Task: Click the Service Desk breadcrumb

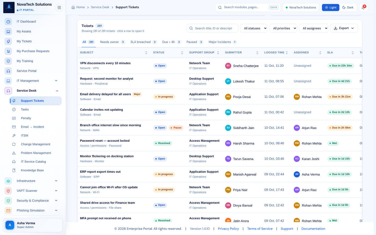Action: 100,7
